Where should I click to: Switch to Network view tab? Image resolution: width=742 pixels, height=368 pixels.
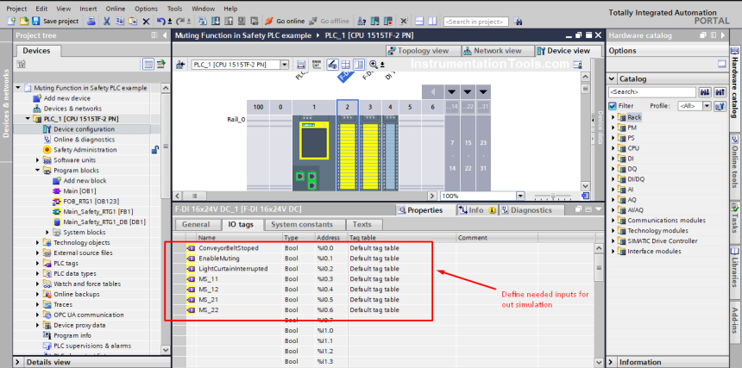coord(498,51)
